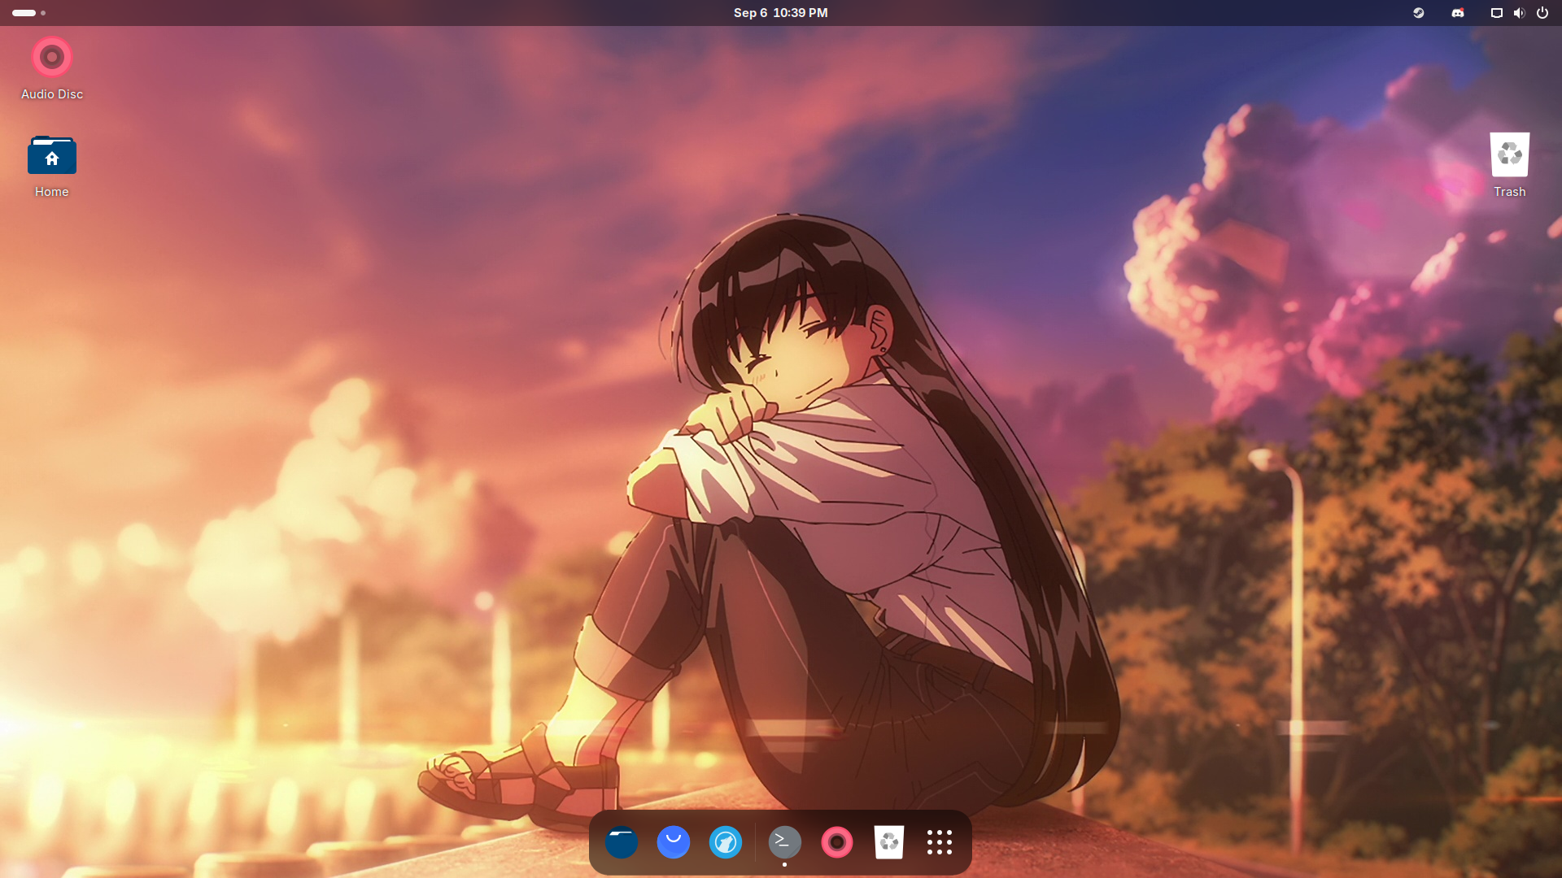Click the wired network icon in top bar
Image resolution: width=1562 pixels, height=878 pixels.
tap(1496, 13)
